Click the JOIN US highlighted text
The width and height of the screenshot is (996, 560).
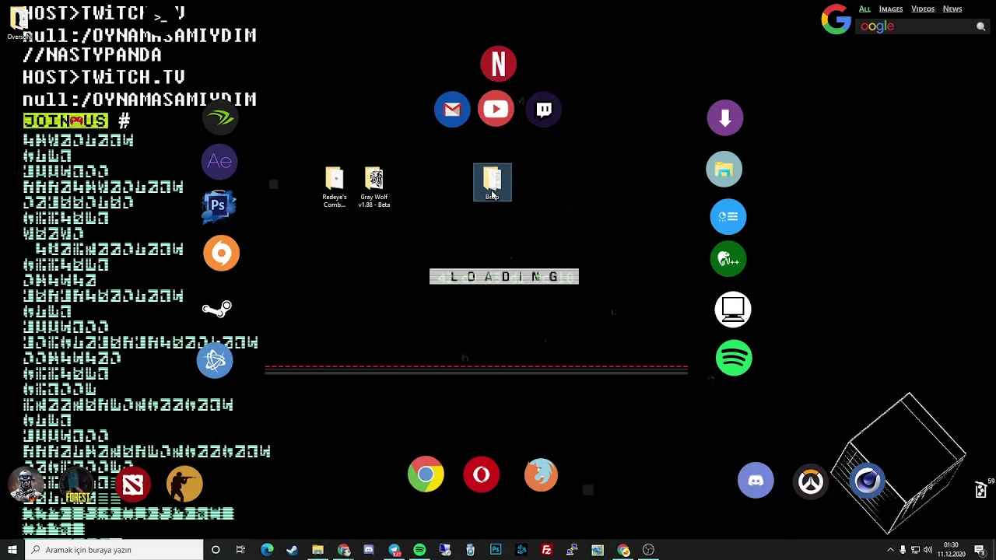coord(65,121)
